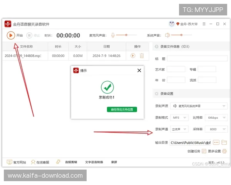Open the output folder icon
This screenshot has width=231, height=185.
(224, 143)
